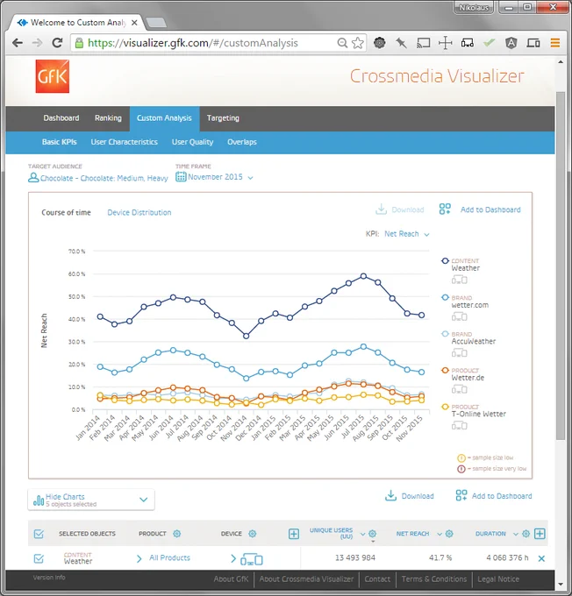The image size is (572, 596).
Task: Expand All Products for the Weather row
Action: pos(139,558)
